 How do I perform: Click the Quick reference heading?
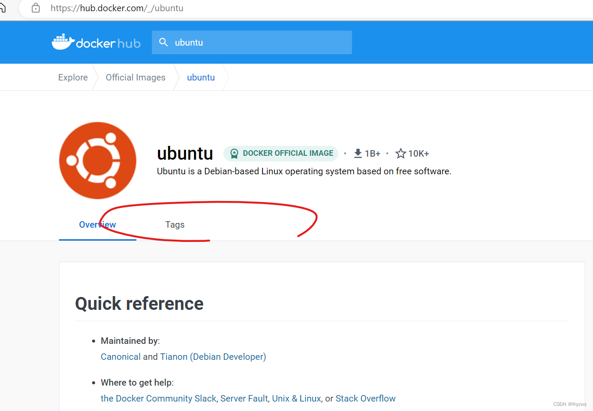[139, 303]
